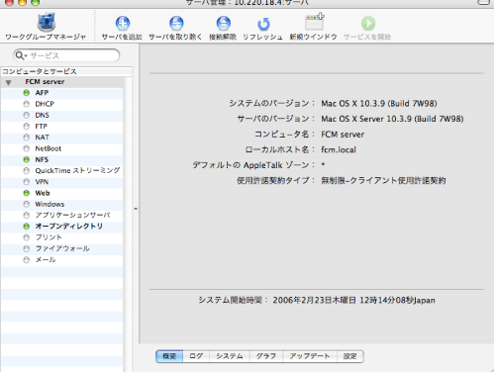Click the サーバを追加 plus icon
The width and height of the screenshot is (494, 373).
pos(123,23)
